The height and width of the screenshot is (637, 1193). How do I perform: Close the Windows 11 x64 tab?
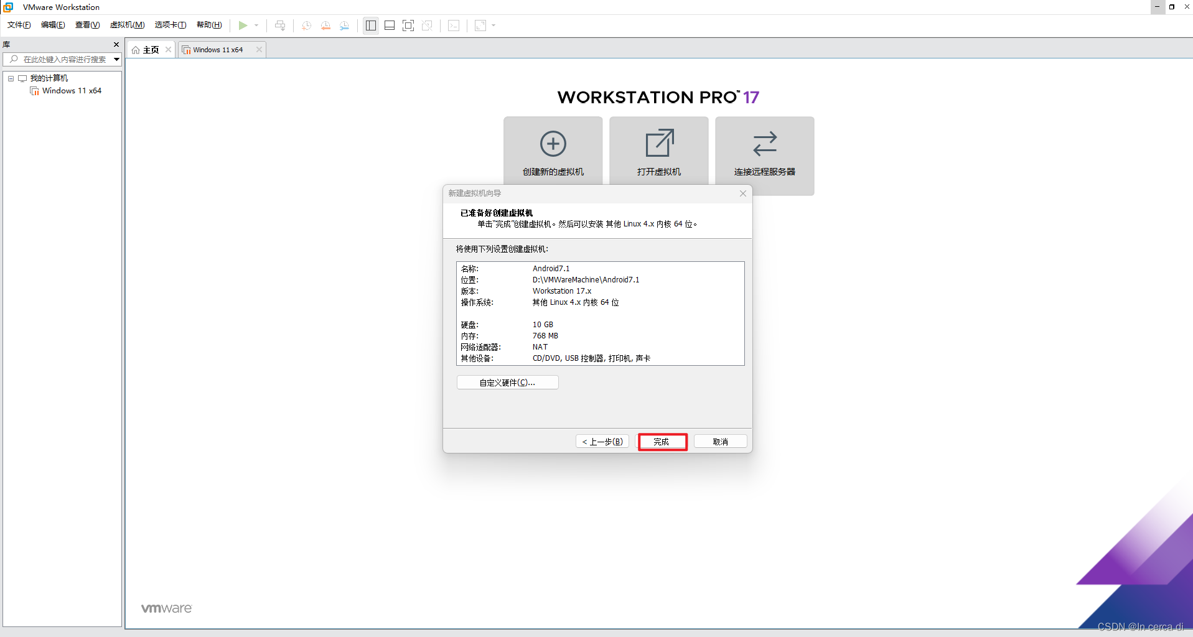(259, 50)
